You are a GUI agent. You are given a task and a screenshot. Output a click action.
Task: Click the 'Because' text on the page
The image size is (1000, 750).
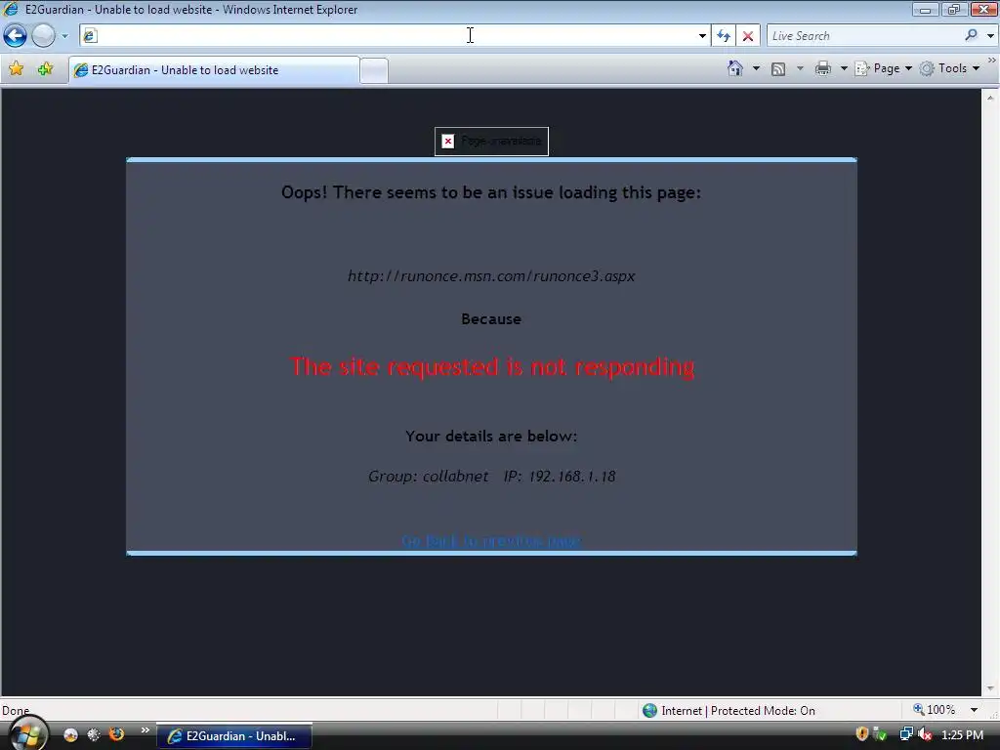tap(491, 319)
